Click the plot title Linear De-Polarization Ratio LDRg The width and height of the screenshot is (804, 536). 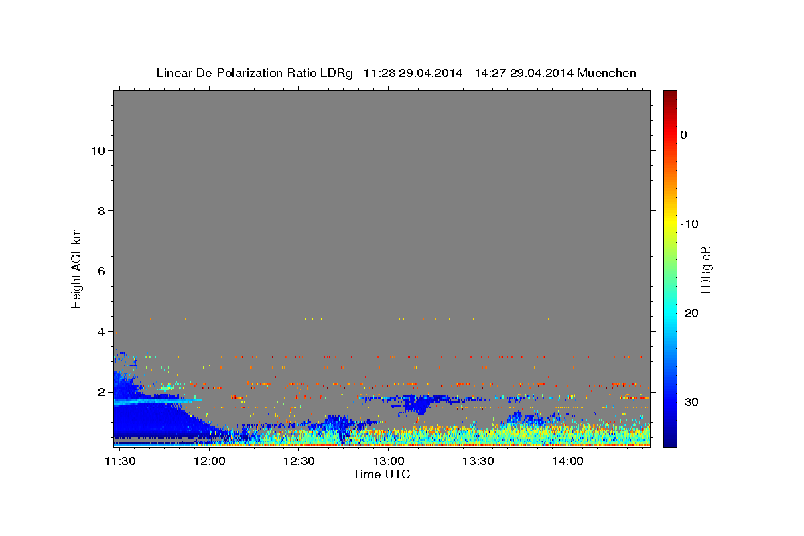255,73
